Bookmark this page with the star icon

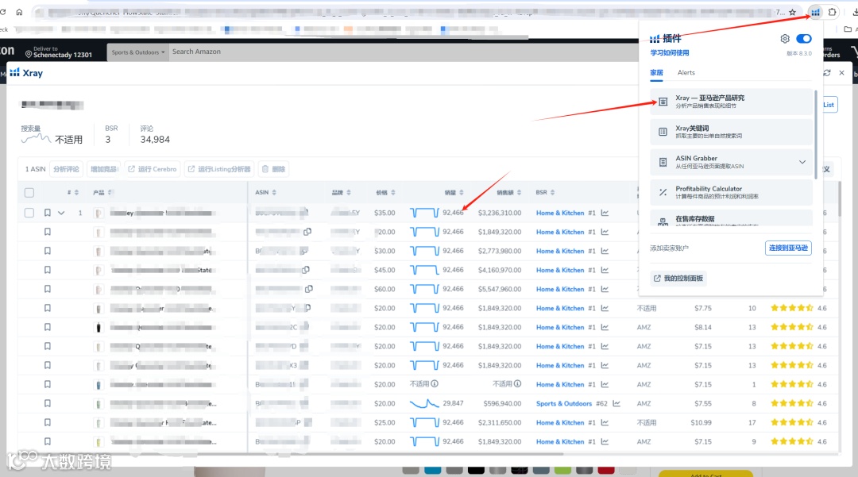point(792,12)
